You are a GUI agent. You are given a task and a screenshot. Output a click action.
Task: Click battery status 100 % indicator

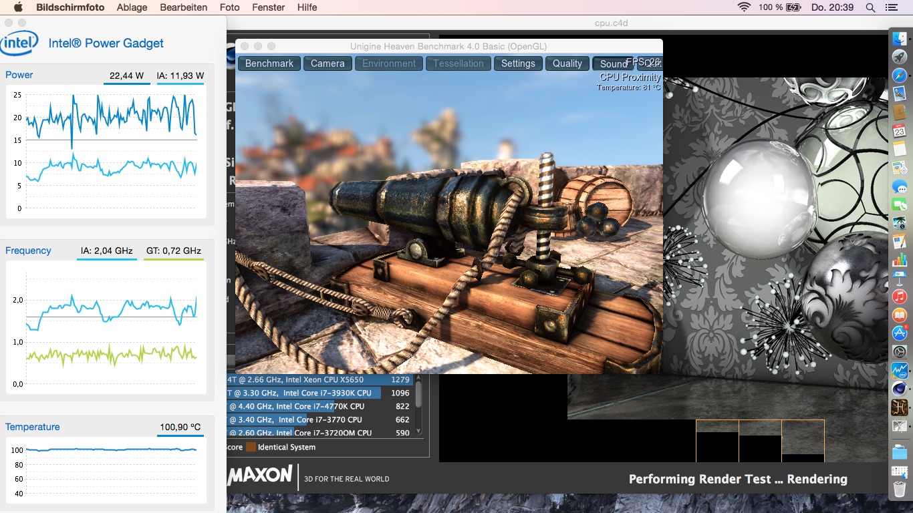pyautogui.click(x=779, y=7)
